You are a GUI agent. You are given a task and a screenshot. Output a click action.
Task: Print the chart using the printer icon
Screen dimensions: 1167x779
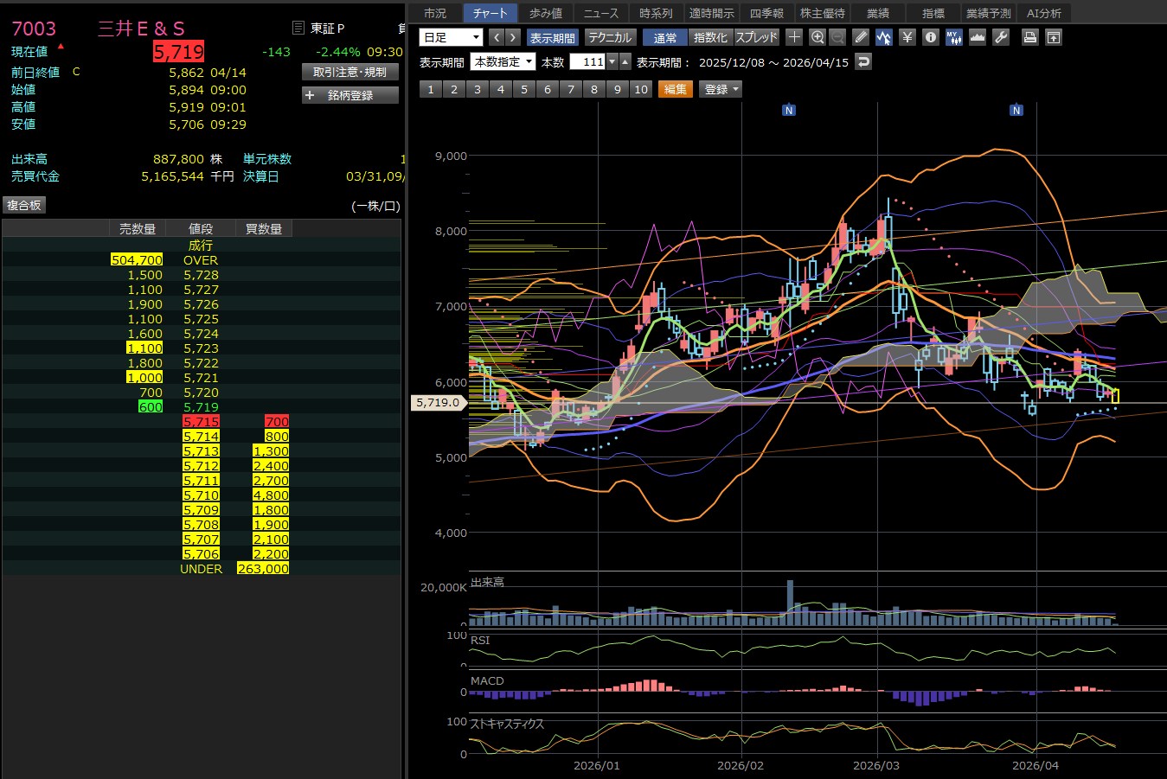click(1029, 37)
